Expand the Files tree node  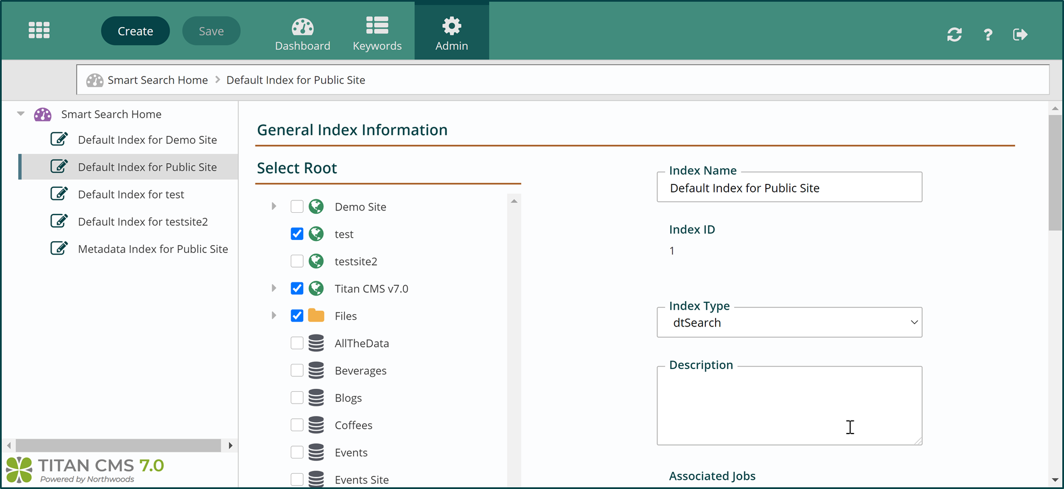pos(274,315)
